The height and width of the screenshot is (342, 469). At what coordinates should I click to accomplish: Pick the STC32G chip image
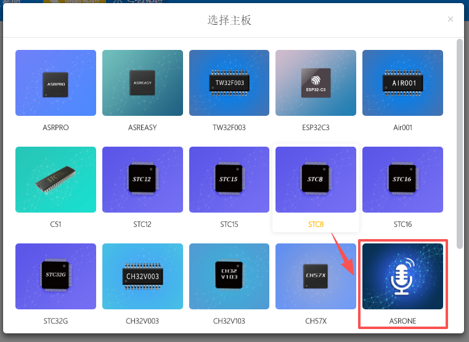click(55, 276)
